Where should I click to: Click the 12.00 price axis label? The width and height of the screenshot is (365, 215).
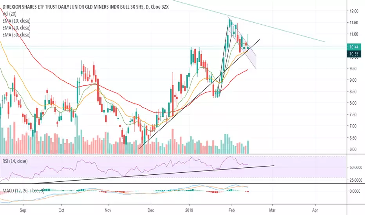tap(354, 11)
